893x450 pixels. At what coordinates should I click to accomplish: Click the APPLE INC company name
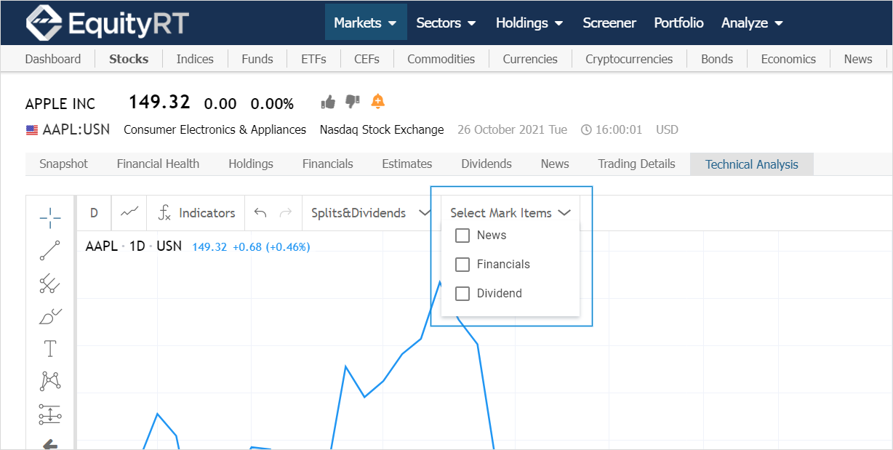tap(60, 104)
